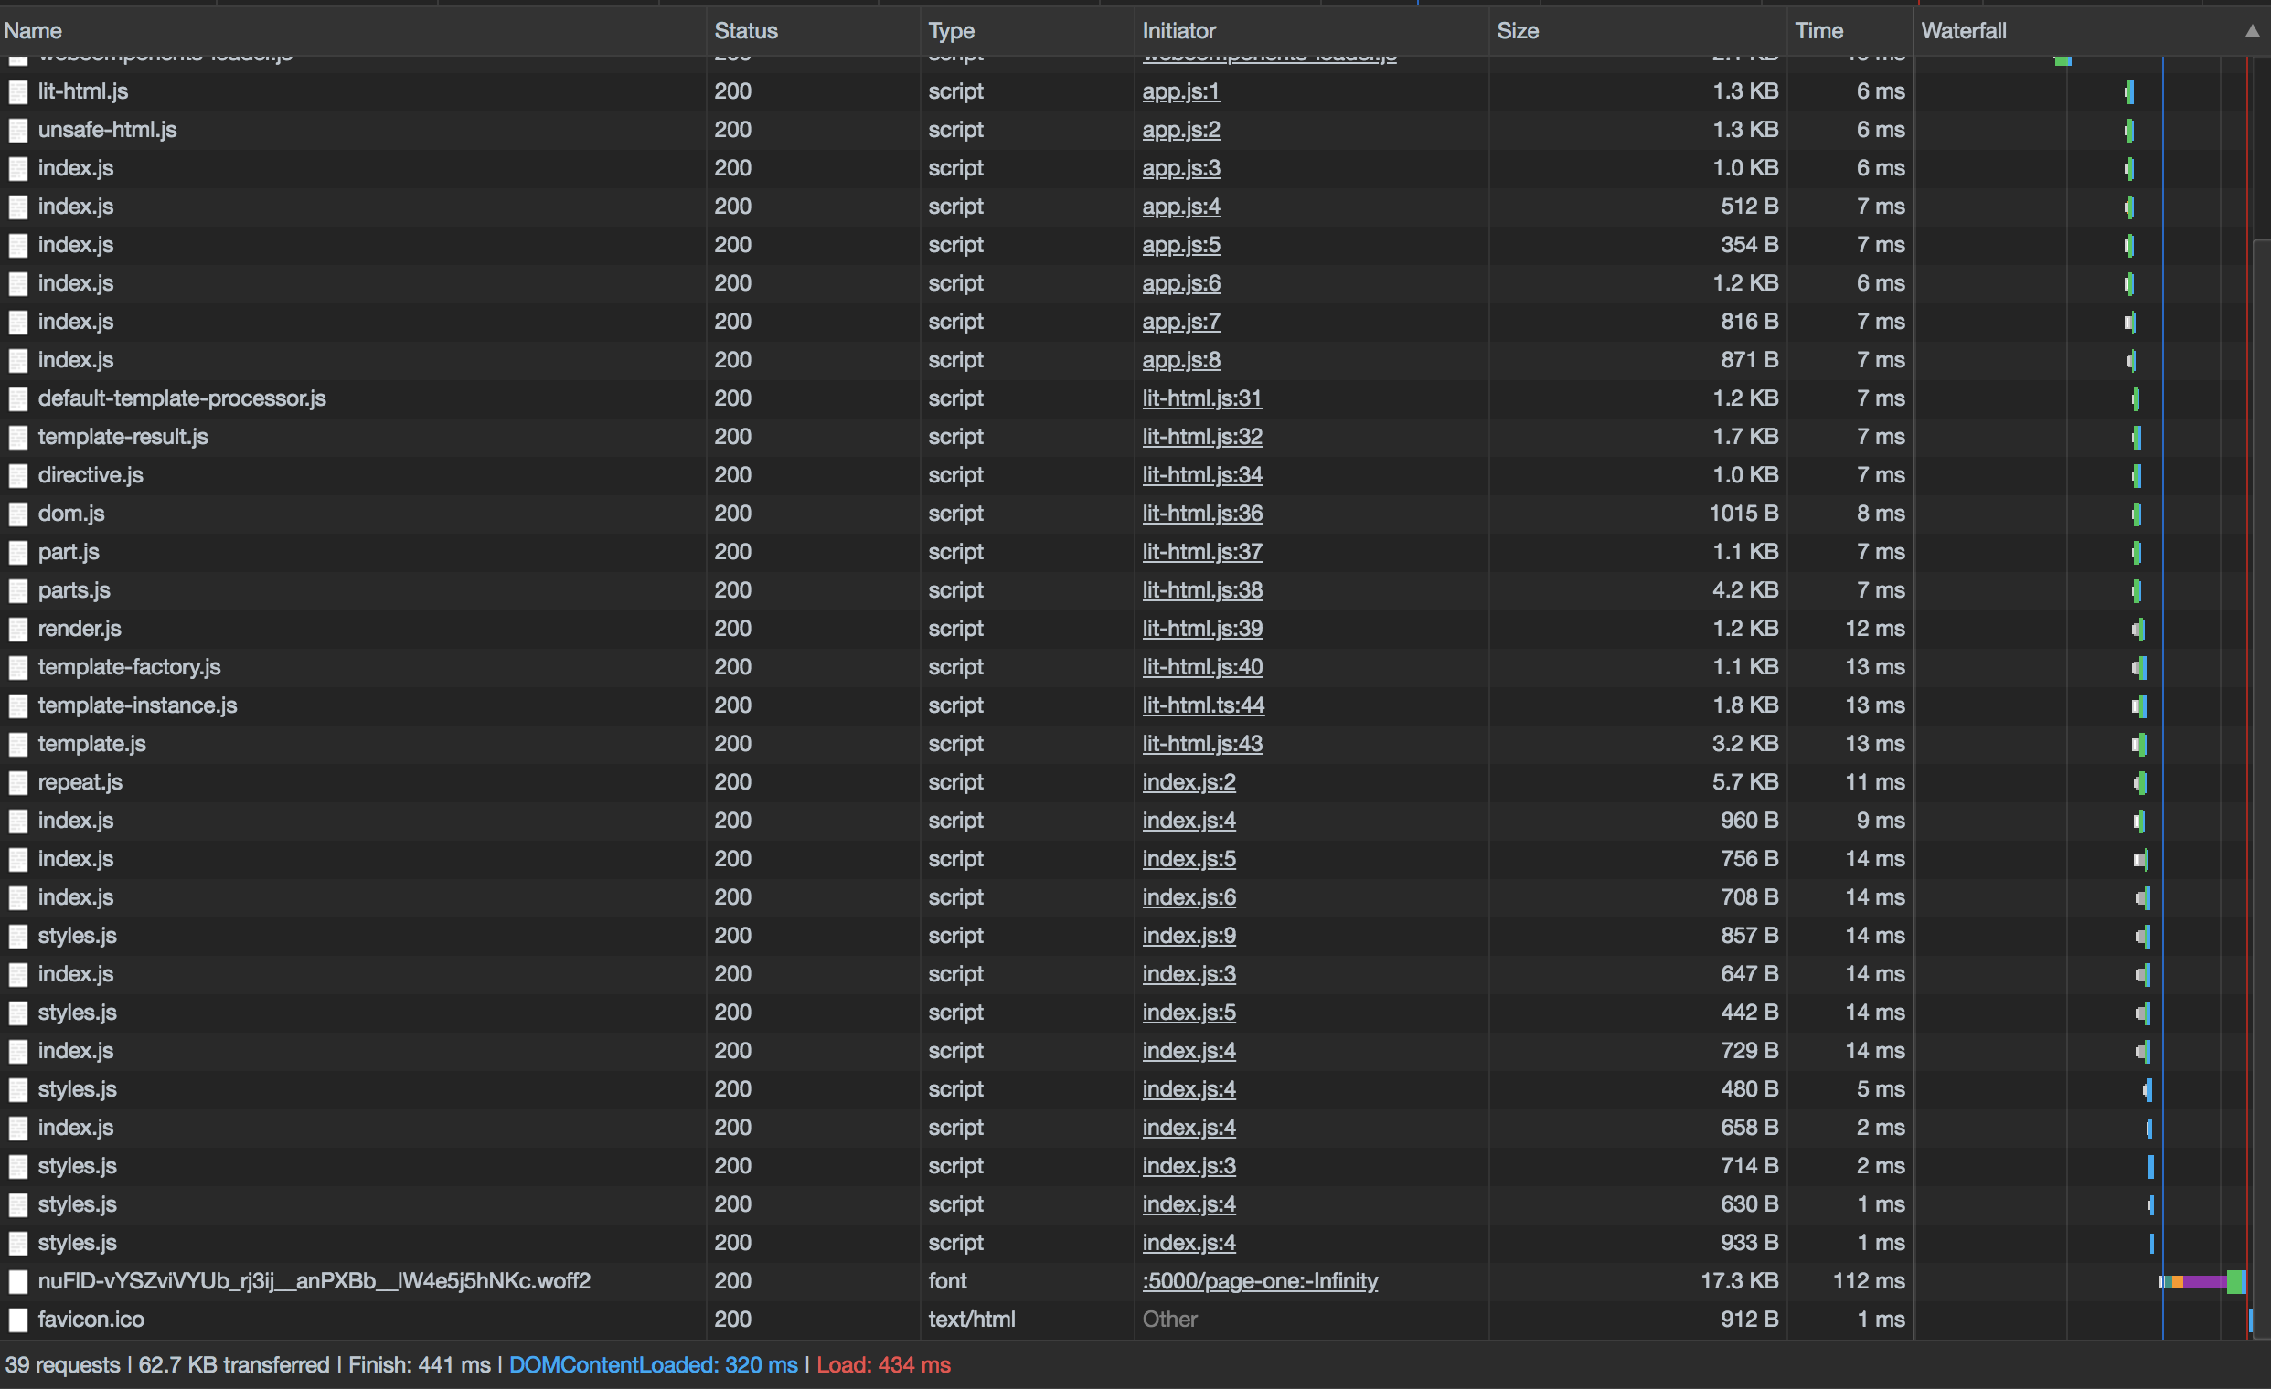Click the file icon next to render.js
The image size is (2271, 1389).
(x=18, y=629)
